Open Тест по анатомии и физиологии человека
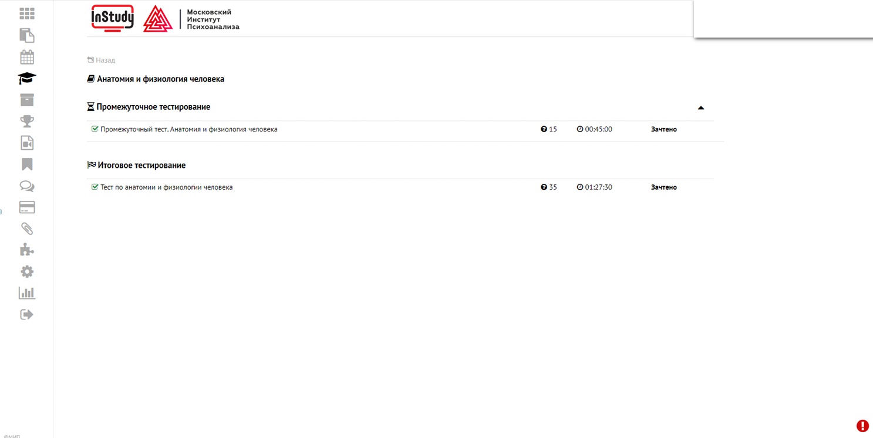873x438 pixels. 166,187
